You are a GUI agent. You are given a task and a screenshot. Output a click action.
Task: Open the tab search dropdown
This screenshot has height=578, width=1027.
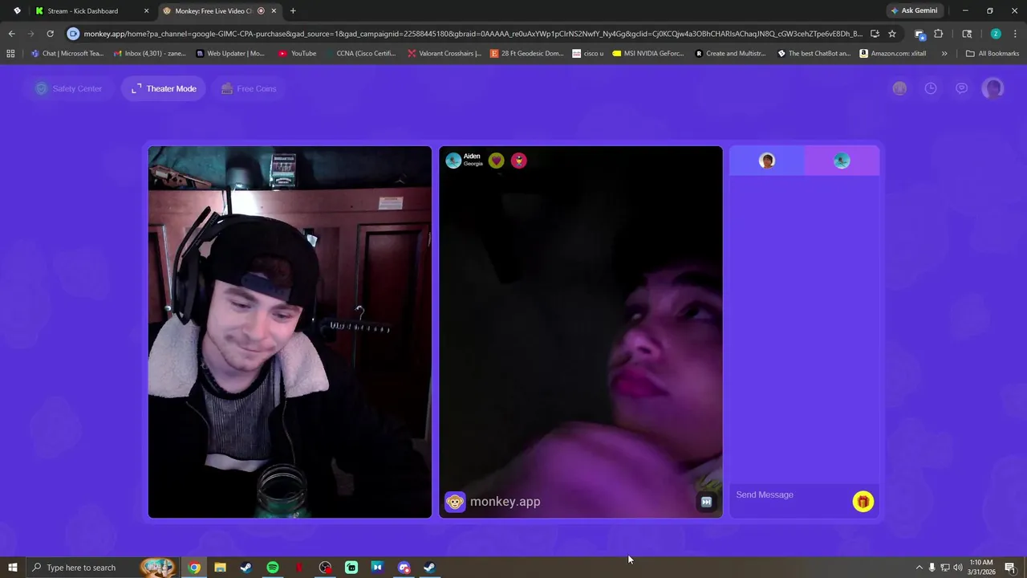tap(17, 10)
